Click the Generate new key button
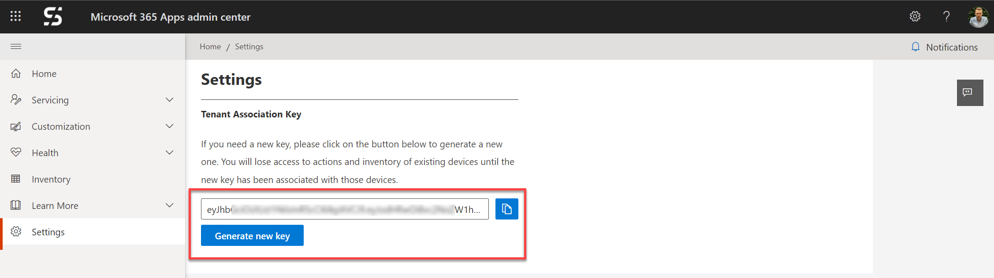The image size is (994, 278). pos(252,235)
